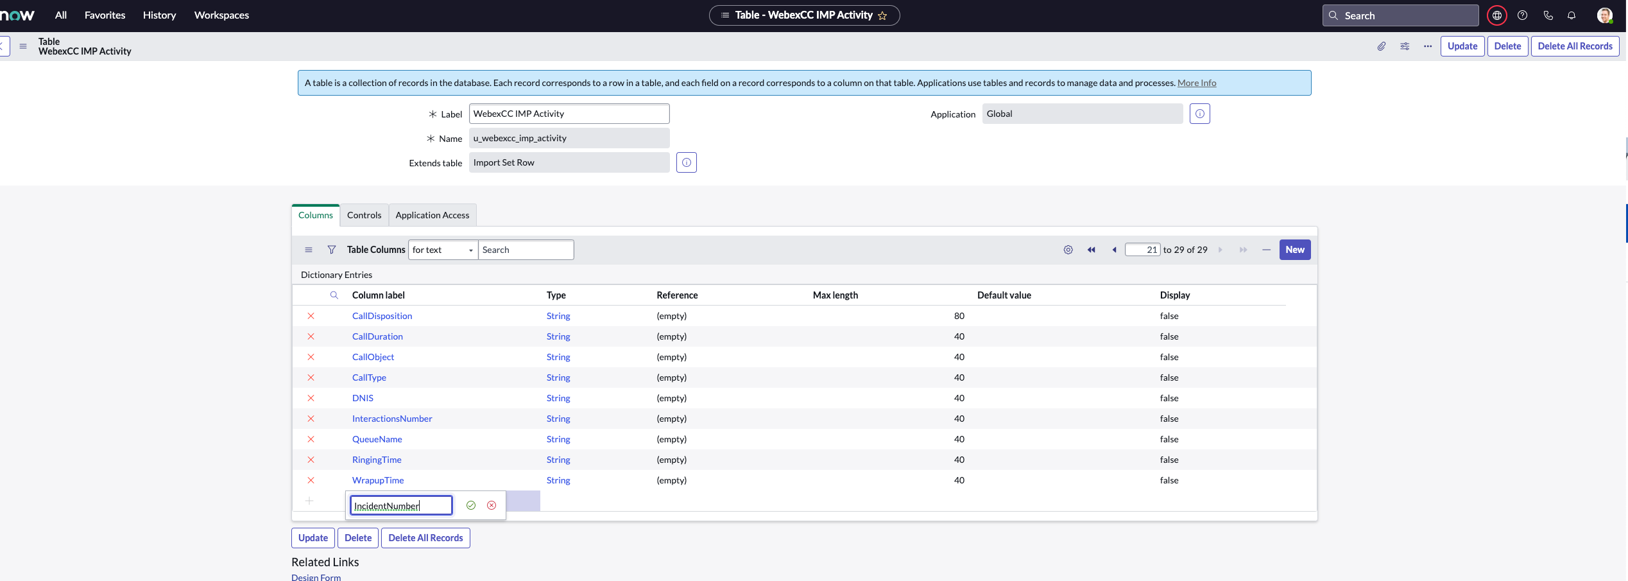Open personalize form settings icon
The image size is (1628, 581).
tap(1405, 46)
